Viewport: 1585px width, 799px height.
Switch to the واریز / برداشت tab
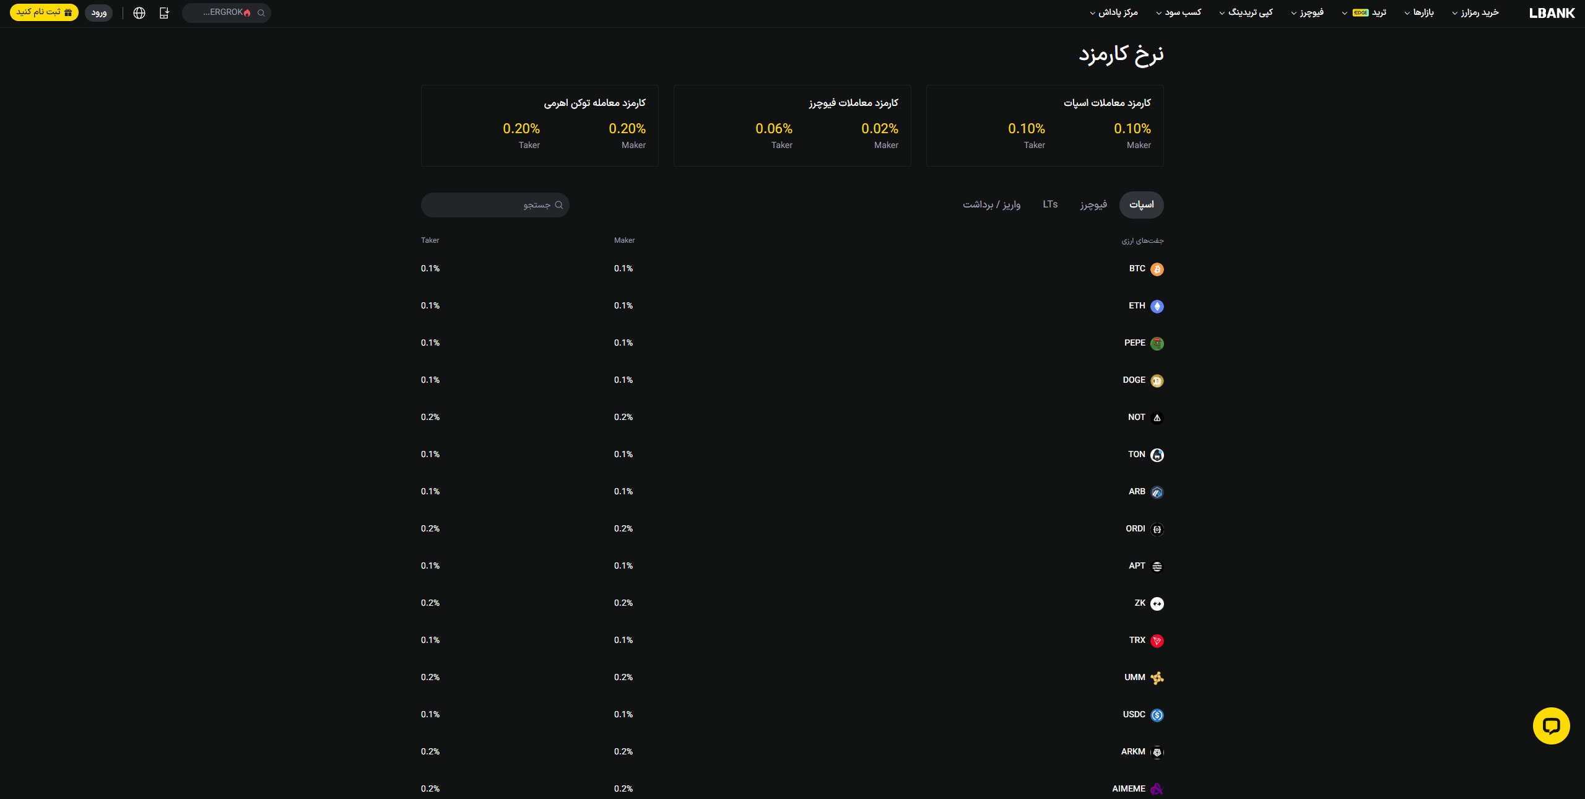pos(991,205)
